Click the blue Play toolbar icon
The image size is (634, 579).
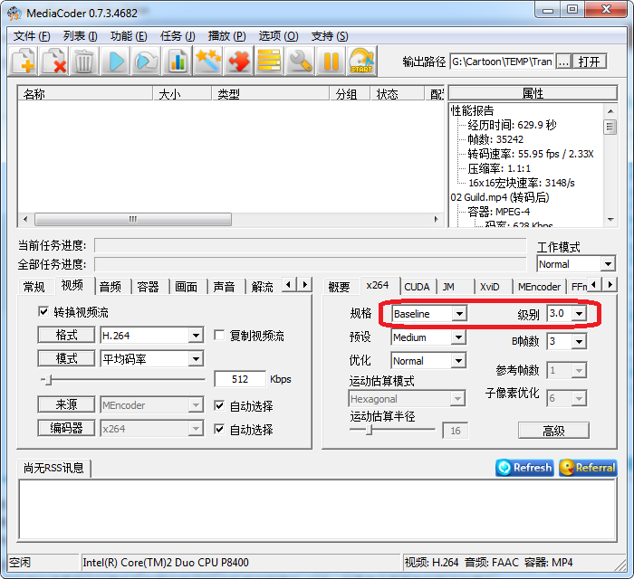tap(116, 62)
